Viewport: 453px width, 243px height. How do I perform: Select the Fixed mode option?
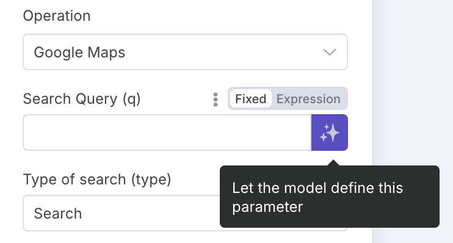tap(250, 99)
